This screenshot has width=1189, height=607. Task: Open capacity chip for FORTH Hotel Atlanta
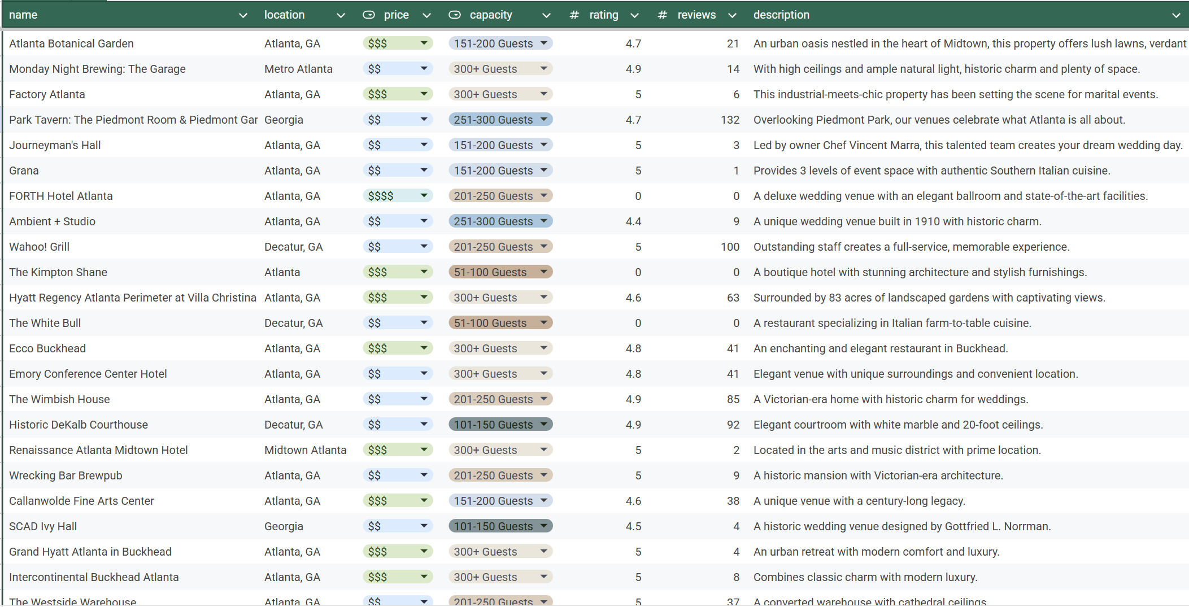click(x=500, y=196)
